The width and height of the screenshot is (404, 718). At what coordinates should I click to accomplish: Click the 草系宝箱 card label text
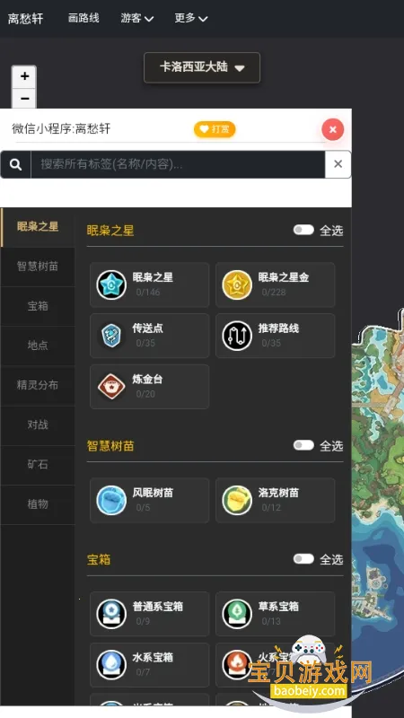pyautogui.click(x=278, y=607)
